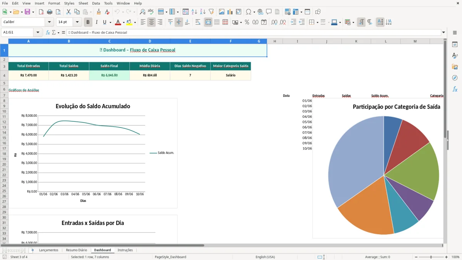The image size is (462, 260).
Task: Open the font size dropdown
Action: (x=77, y=22)
